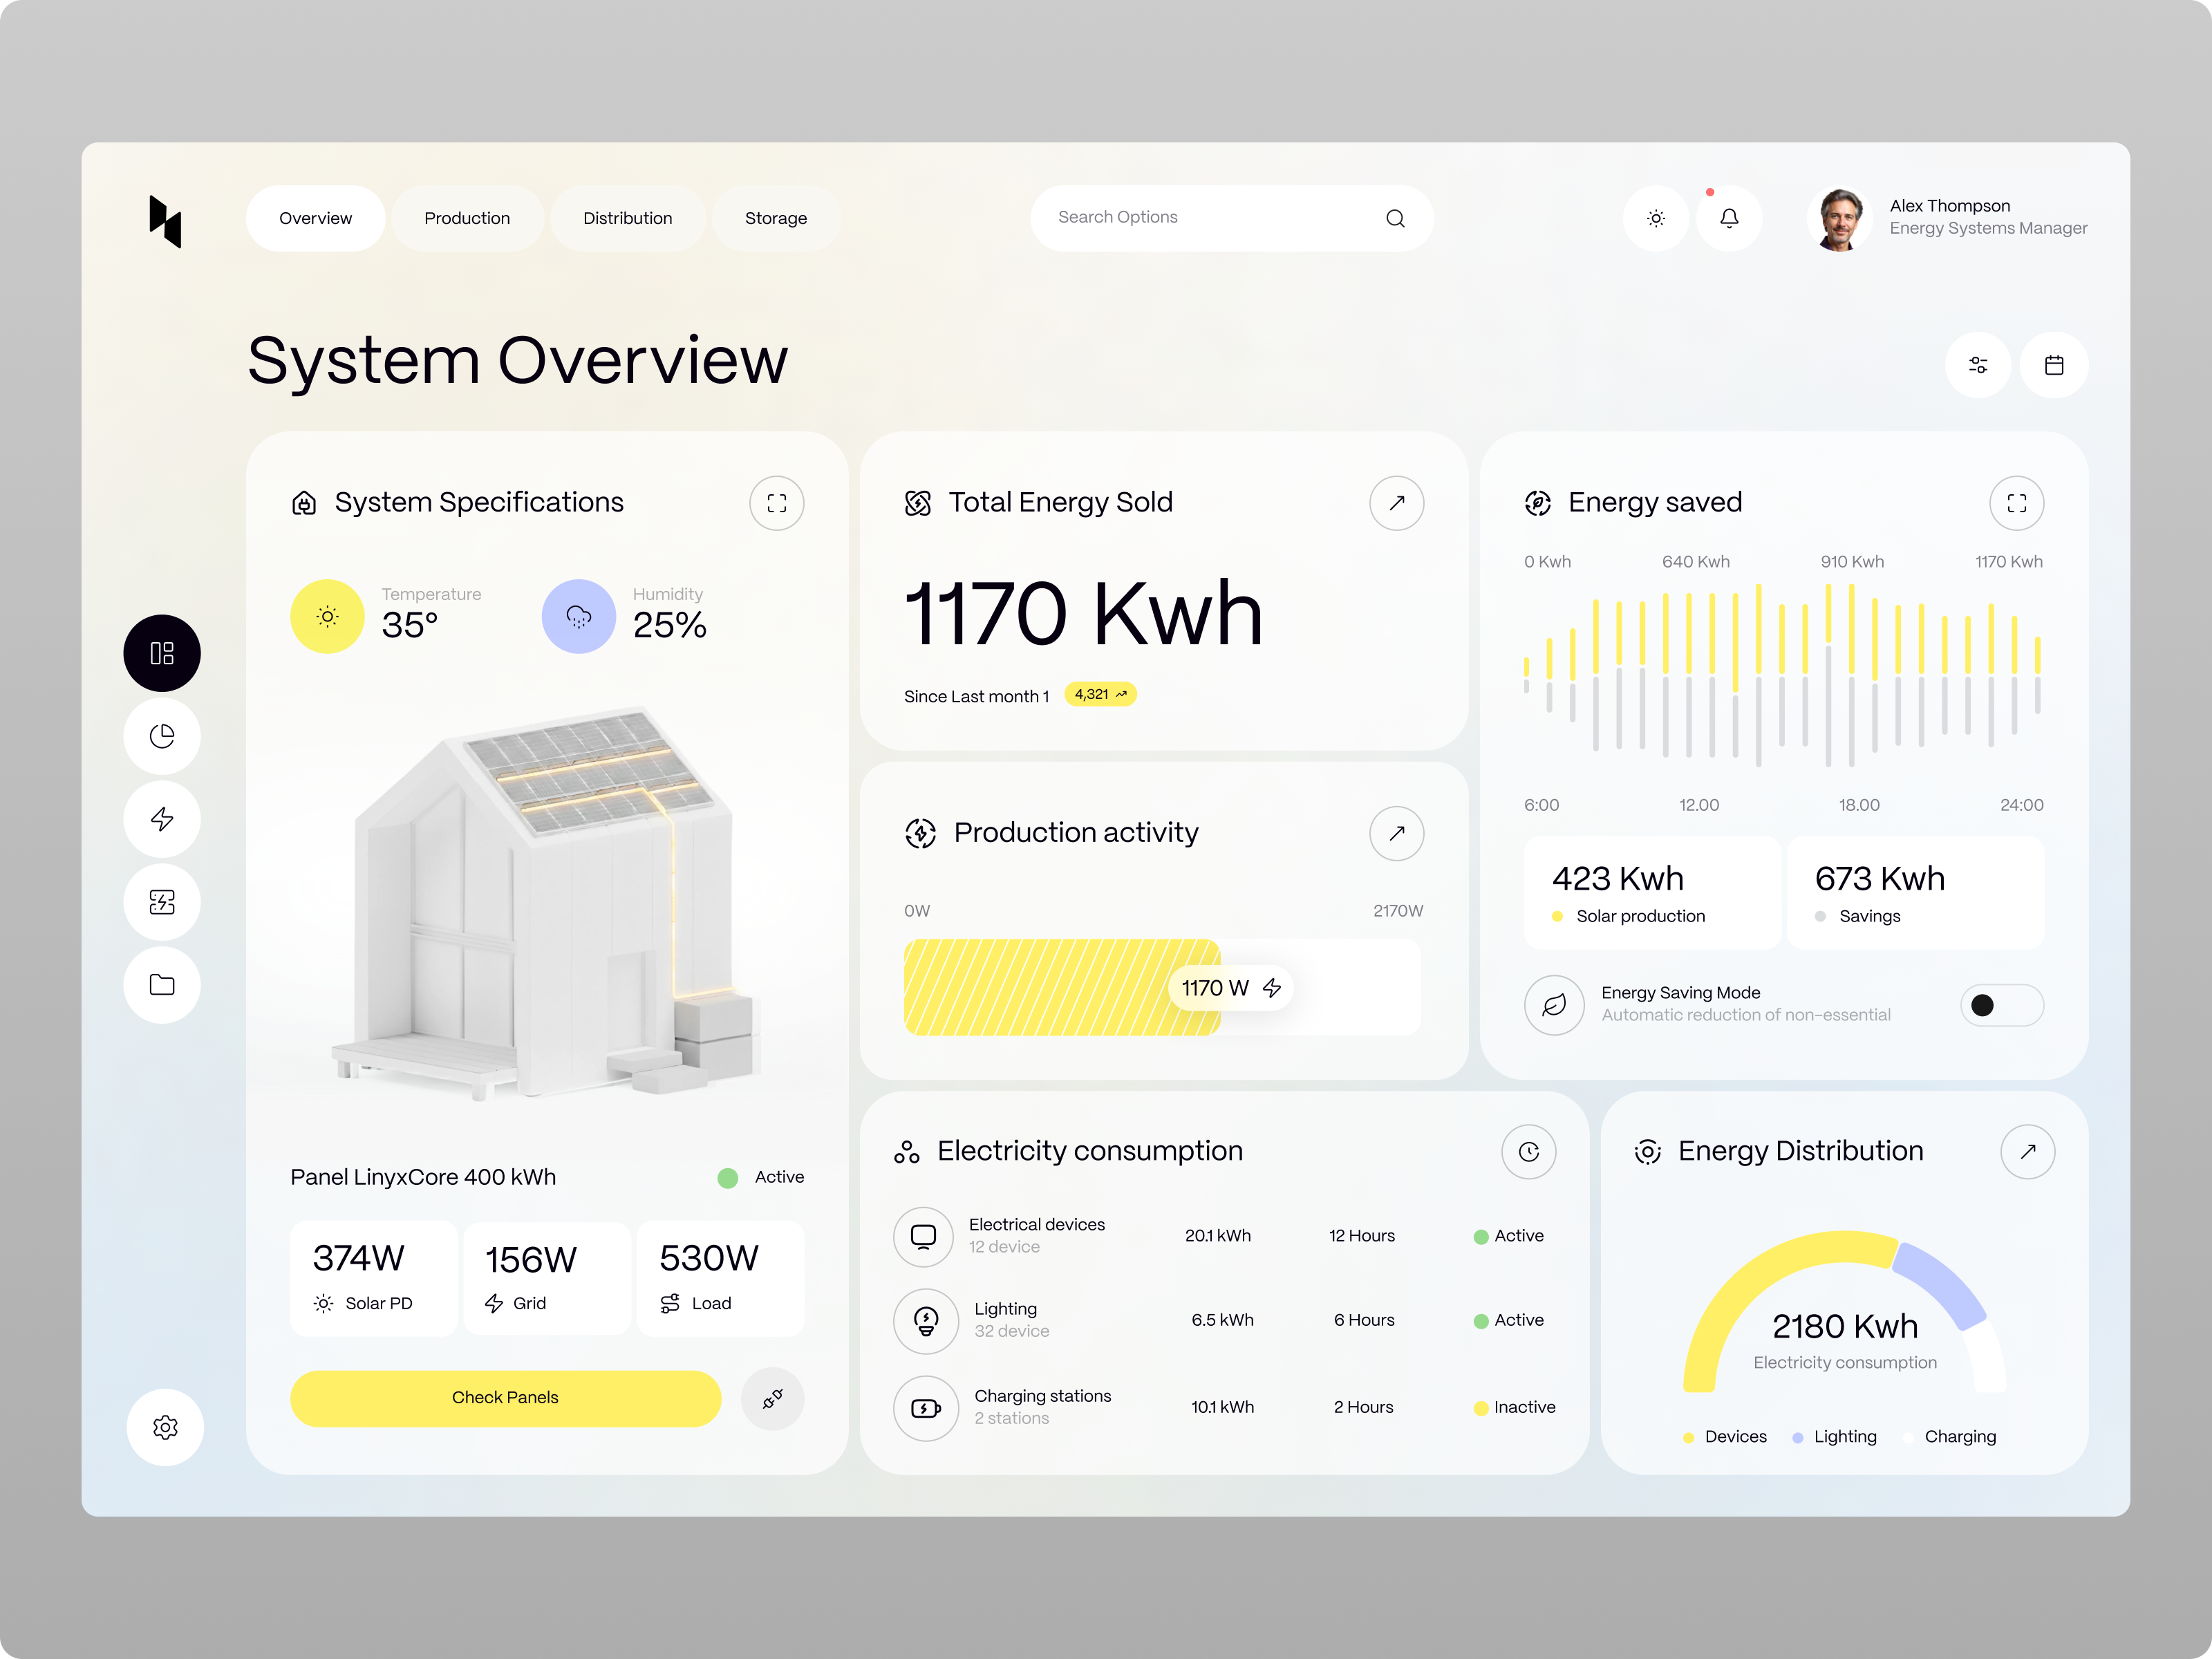Image resolution: width=2212 pixels, height=1659 pixels.
Task: Open Production activity details via arrow
Action: [x=1396, y=833]
